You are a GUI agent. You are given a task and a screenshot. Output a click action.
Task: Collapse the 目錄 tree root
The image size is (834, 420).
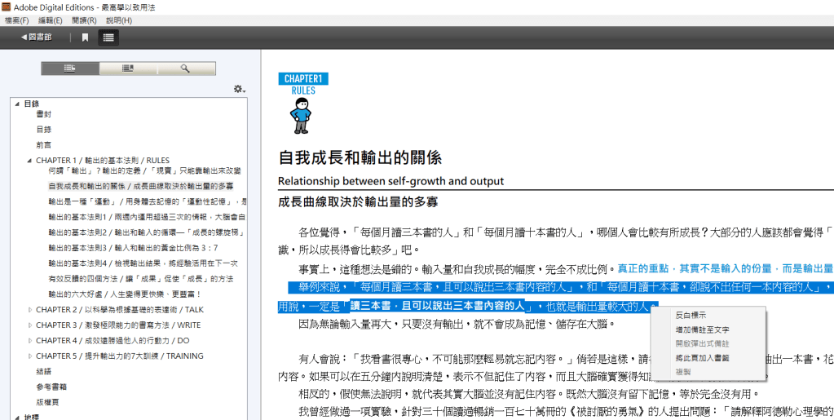(x=18, y=104)
